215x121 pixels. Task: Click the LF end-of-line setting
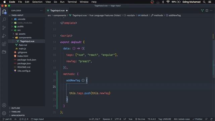pos(125,119)
